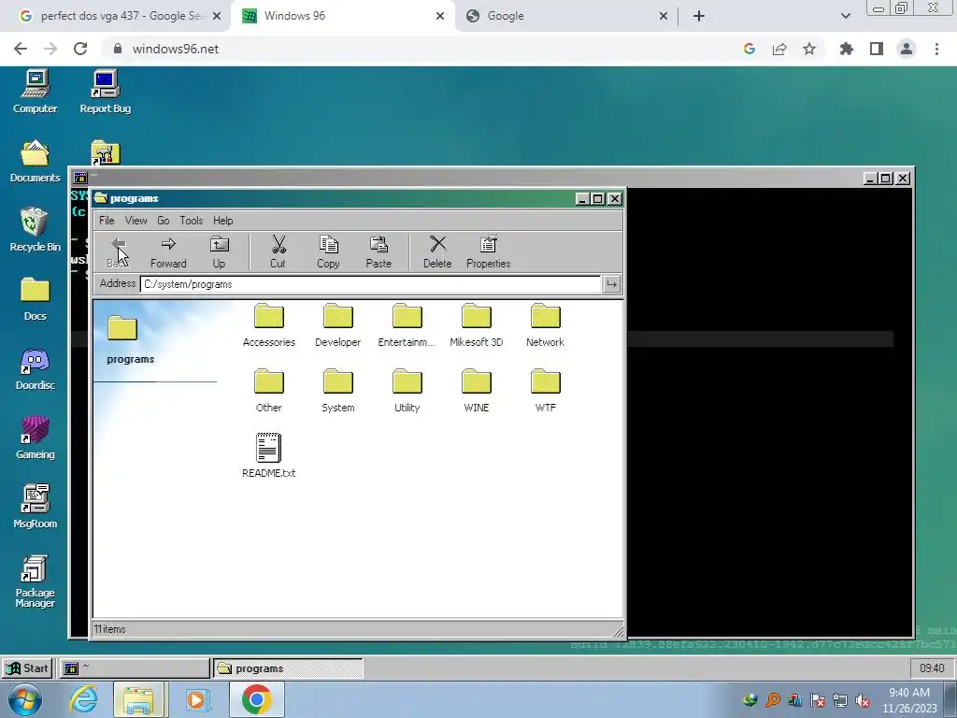The width and height of the screenshot is (957, 718).
Task: Launch the Gameing shortcut
Action: tap(35, 438)
